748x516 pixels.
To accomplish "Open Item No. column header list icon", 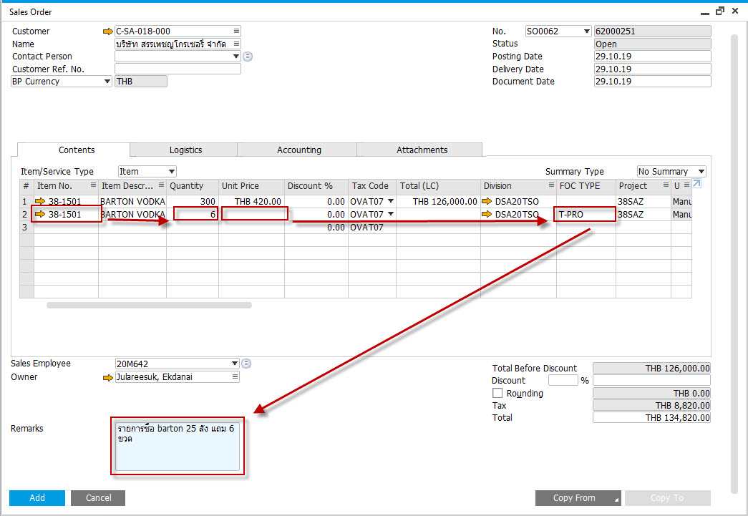I will 93,185.
